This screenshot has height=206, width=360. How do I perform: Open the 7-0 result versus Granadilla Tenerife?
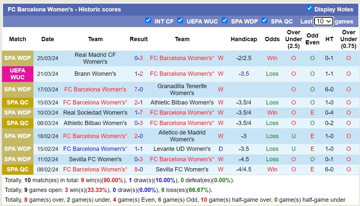coord(139,89)
